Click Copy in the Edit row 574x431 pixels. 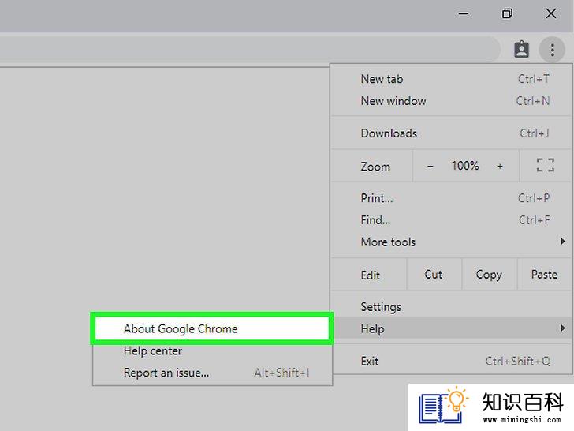489,275
